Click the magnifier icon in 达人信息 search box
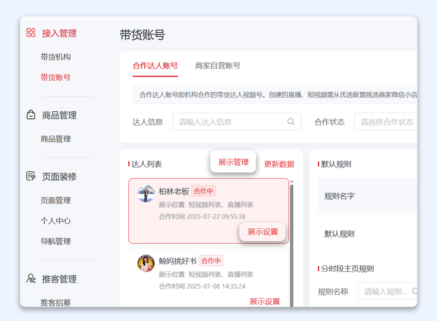437x321 pixels. tap(291, 121)
